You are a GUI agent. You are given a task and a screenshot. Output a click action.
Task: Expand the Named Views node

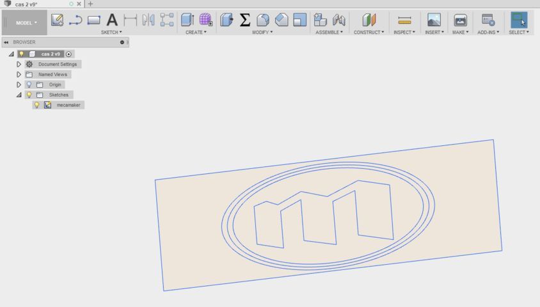[19, 74]
